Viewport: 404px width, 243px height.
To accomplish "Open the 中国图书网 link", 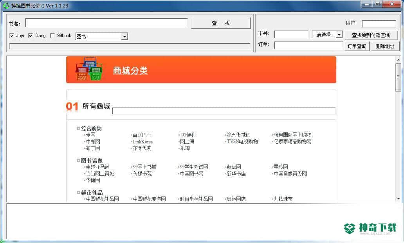I will tap(192, 173).
